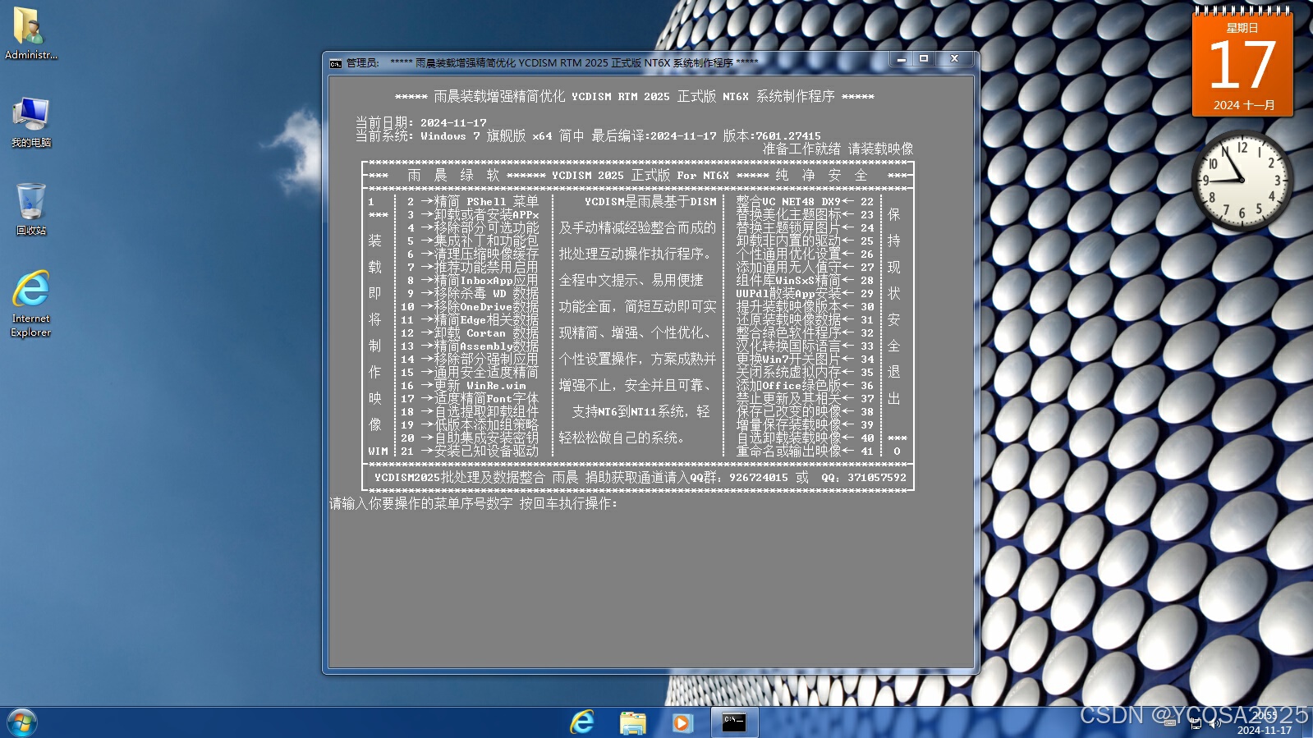Open the Administrator folder on the desktop
The height and width of the screenshot is (738, 1313).
(30, 33)
